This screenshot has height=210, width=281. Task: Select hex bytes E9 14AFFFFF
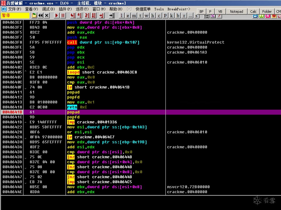(43, 122)
